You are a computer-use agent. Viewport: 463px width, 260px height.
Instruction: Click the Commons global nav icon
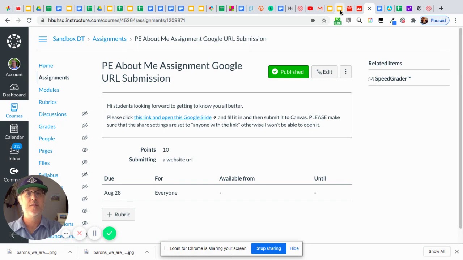click(14, 174)
